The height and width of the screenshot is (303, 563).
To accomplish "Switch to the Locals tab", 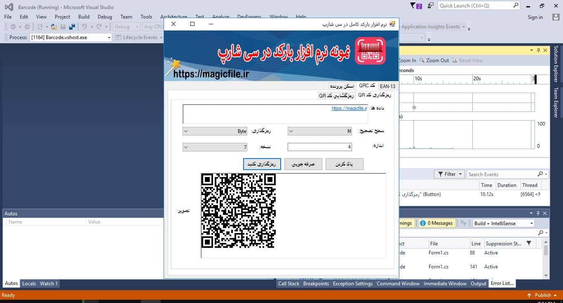I will point(29,284).
